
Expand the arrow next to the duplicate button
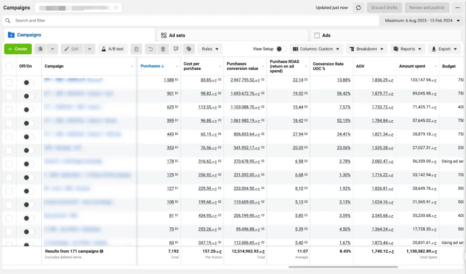pos(52,49)
